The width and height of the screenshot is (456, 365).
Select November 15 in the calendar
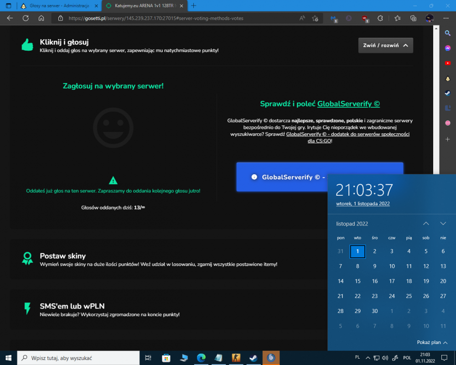[x=358, y=281]
